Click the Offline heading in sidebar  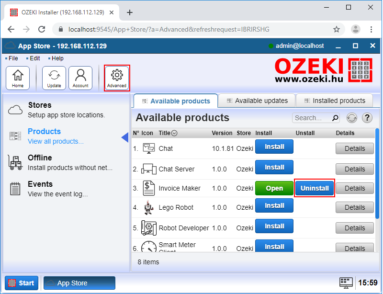(40, 158)
